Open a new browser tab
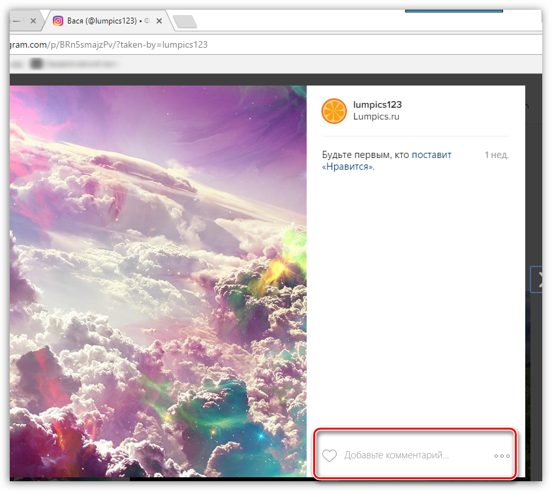This screenshot has height=491, width=552. (185, 22)
